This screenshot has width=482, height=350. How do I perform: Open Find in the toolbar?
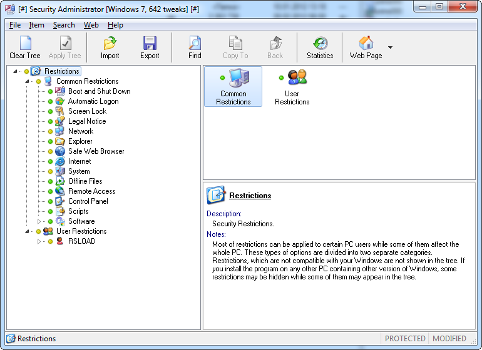pyautogui.click(x=195, y=47)
